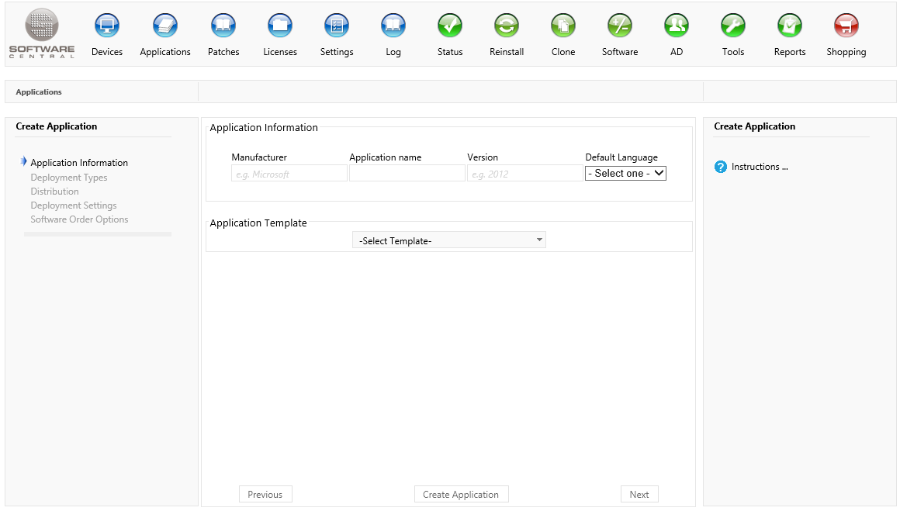Select Application Information in the sidebar
900x511 pixels.
click(79, 163)
